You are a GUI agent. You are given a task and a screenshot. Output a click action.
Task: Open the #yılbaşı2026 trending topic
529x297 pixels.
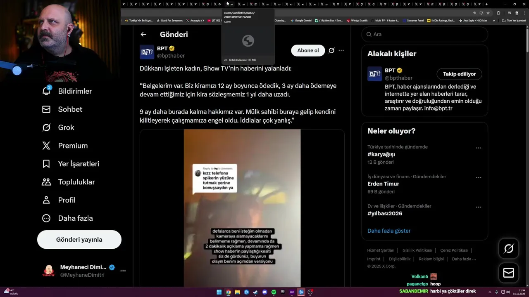click(x=385, y=213)
